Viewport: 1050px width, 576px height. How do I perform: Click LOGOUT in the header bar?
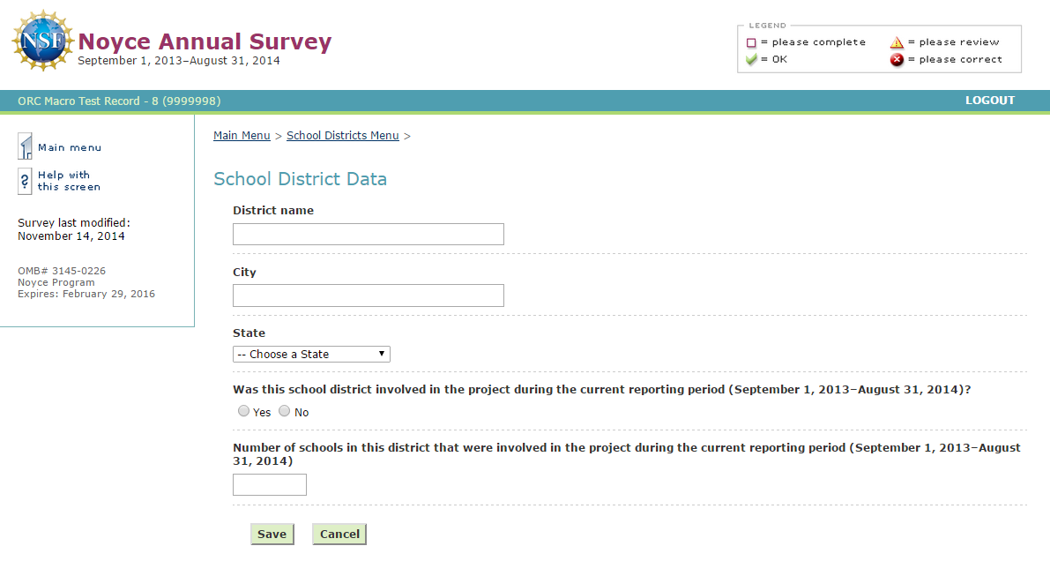pos(989,101)
